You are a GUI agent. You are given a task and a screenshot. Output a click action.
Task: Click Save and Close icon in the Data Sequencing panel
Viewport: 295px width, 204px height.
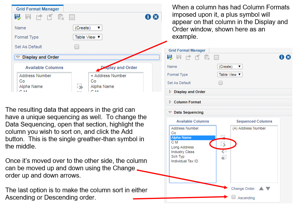pyautogui.click(x=170, y=57)
